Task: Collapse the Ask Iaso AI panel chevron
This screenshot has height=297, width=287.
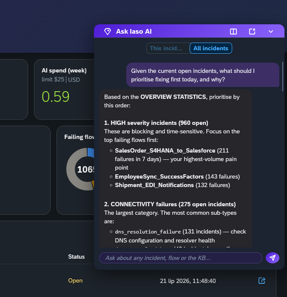Action: click(271, 32)
